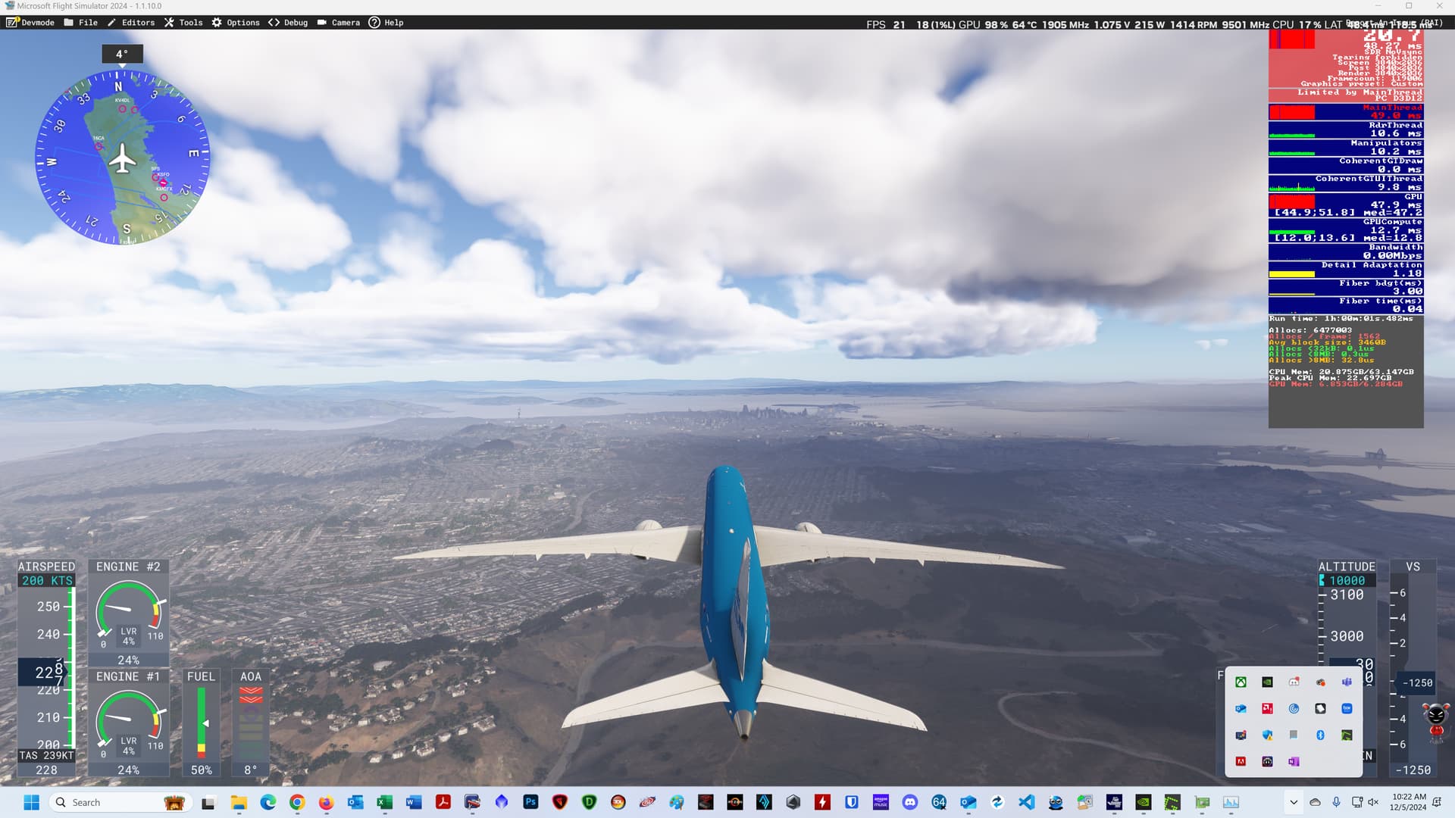This screenshot has height=818, width=1455.
Task: Collapse the hidden tray icons chevron
Action: [1294, 802]
